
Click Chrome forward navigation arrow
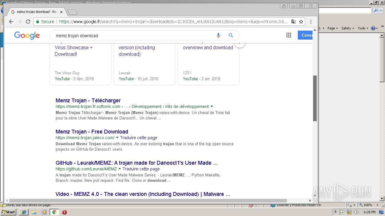[20, 22]
